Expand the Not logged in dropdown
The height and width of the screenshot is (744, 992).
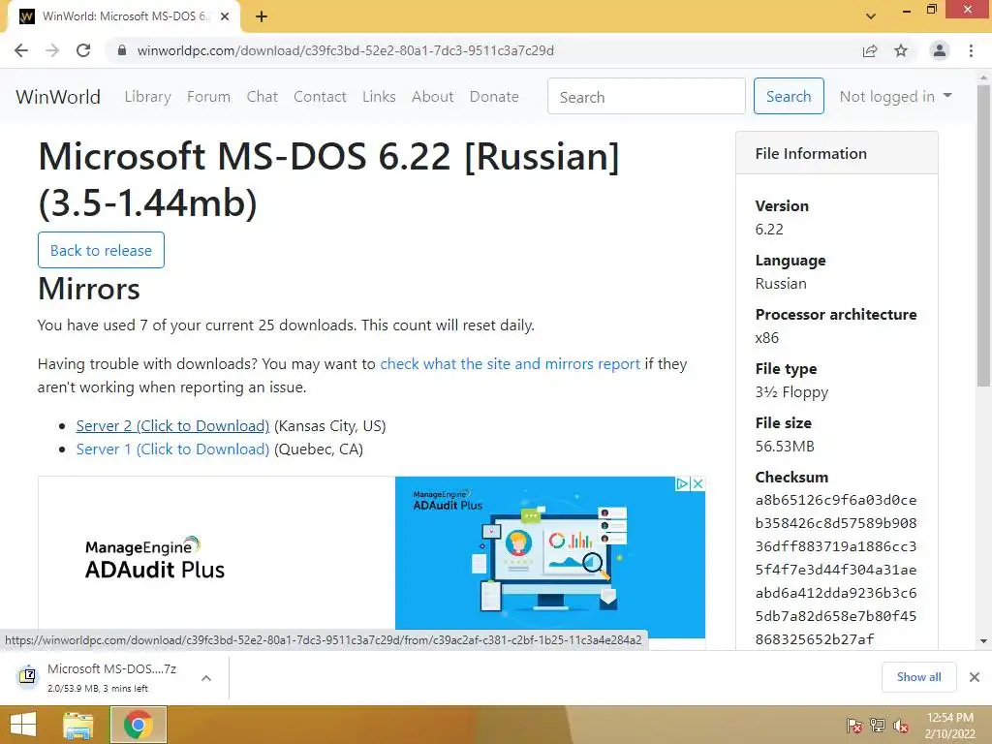(x=895, y=96)
